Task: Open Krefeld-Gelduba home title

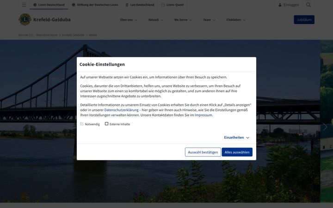Action: 52,19
